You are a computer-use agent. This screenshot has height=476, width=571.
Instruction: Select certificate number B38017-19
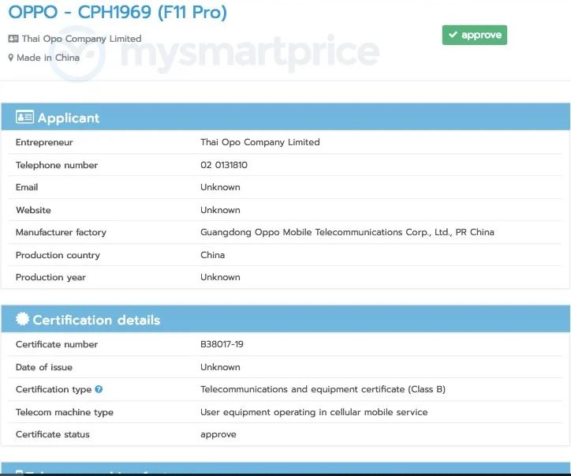click(x=222, y=344)
